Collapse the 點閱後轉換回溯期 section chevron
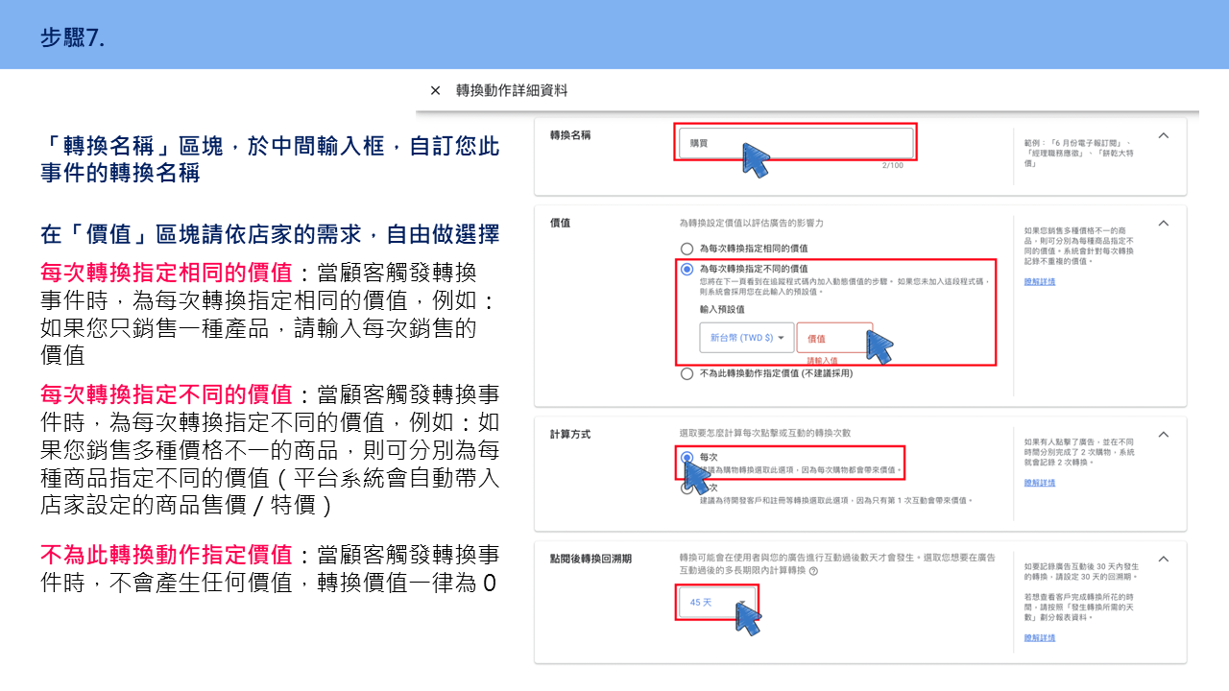This screenshot has height=691, width=1229. [1164, 559]
